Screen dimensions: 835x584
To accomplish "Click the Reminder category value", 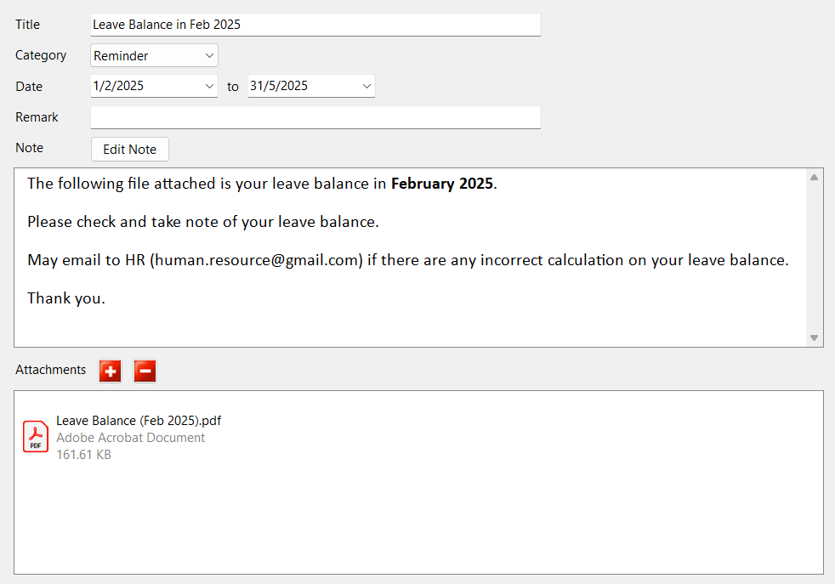I will (x=122, y=56).
